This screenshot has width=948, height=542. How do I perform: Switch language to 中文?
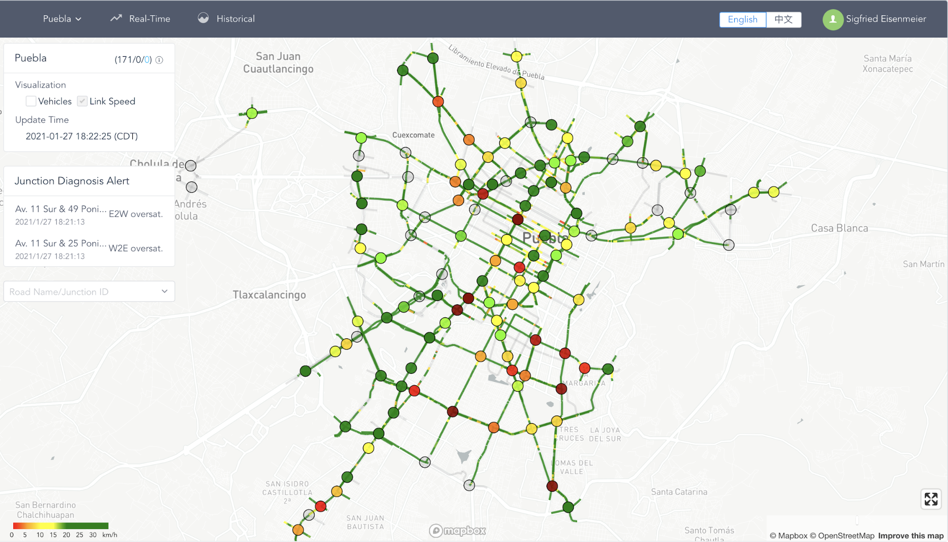(x=783, y=19)
